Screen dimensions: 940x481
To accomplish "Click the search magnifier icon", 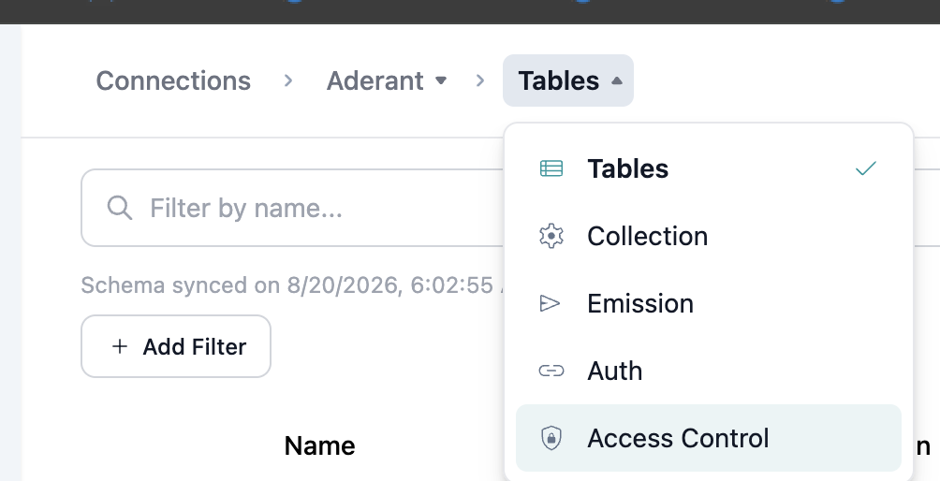I will pyautogui.click(x=119, y=208).
